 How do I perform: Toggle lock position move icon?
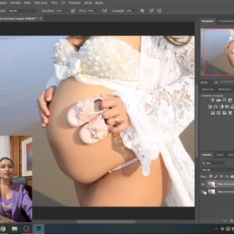click(222, 177)
